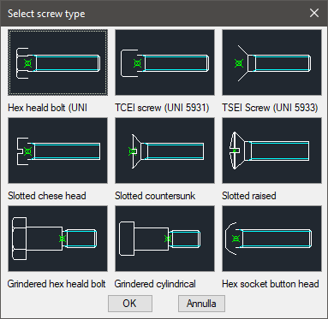Click the 'Grindered cylindrical' text label
Image resolution: width=328 pixels, height=319 pixels.
(x=155, y=284)
